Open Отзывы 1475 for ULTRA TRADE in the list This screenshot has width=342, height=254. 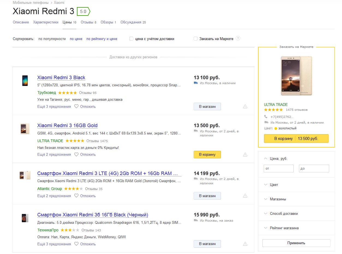(x=97, y=141)
